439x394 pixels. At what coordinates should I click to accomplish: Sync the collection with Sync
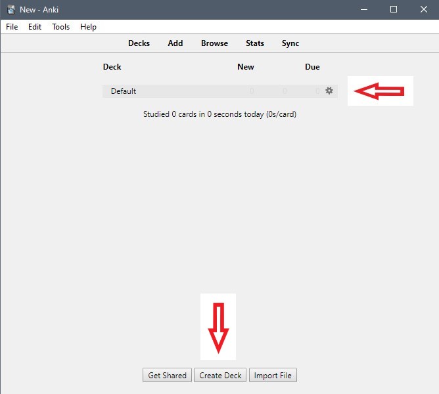coord(290,43)
